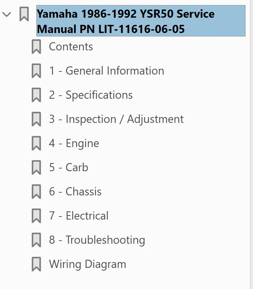Viewport: 253px width, 289px height.
Task: Click the bookmark icon beside 3 - Inspection / Adjustment
Action: click(36, 119)
